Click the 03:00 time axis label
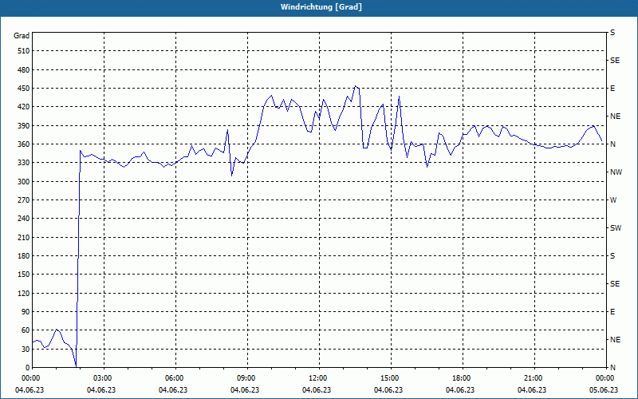Image resolution: width=638 pixels, height=399 pixels. pos(102,378)
